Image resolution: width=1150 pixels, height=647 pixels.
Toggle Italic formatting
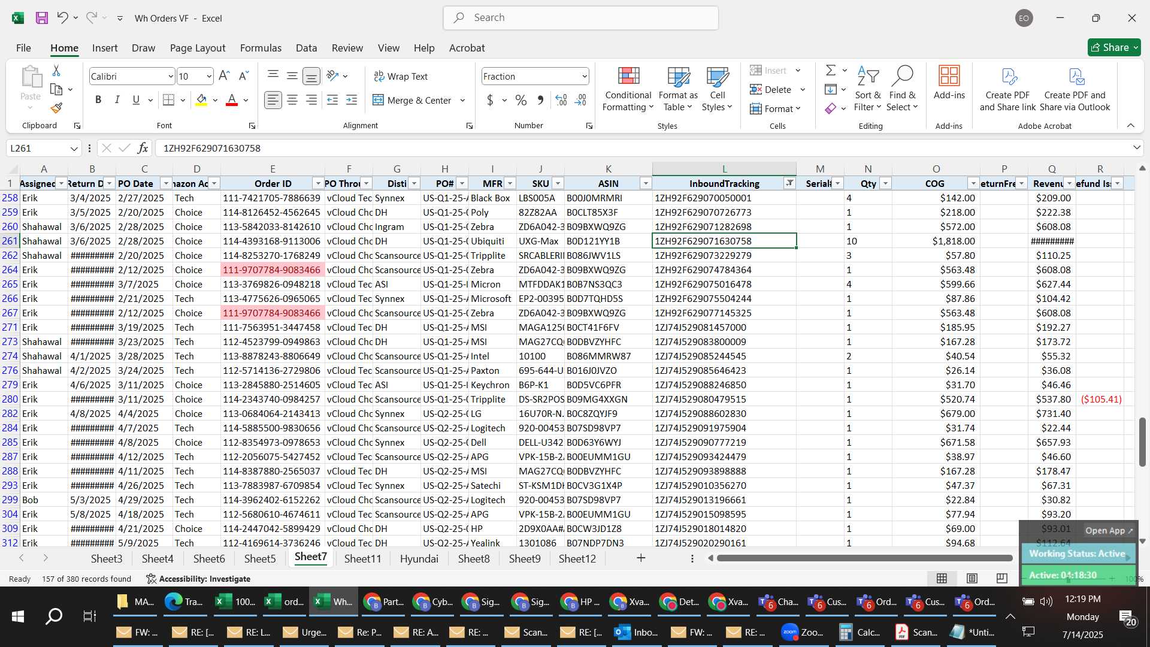[x=117, y=100]
